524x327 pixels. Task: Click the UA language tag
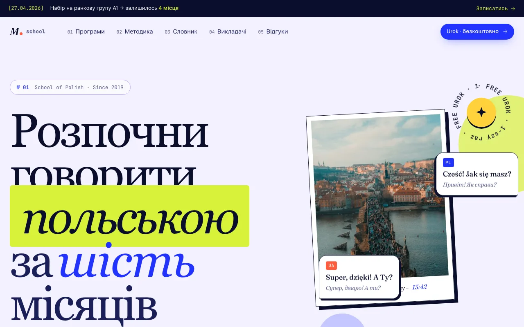click(331, 266)
